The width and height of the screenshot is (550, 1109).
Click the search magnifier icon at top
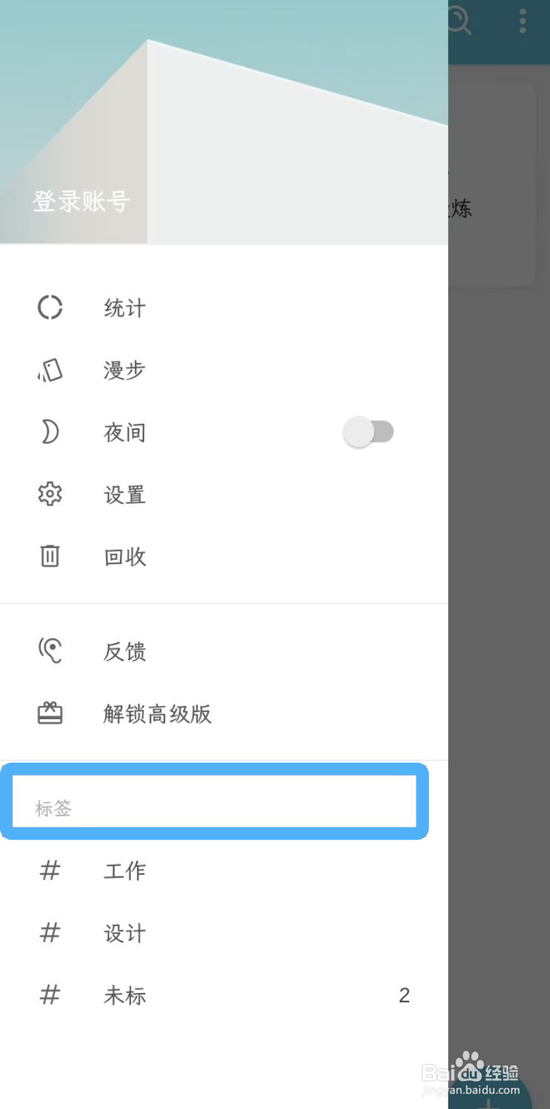point(459,20)
